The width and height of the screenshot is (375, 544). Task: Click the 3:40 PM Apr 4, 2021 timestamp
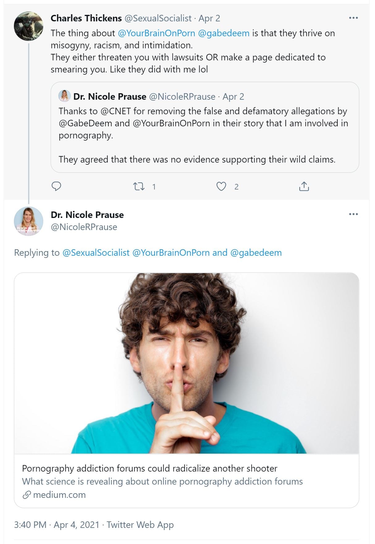point(57,525)
